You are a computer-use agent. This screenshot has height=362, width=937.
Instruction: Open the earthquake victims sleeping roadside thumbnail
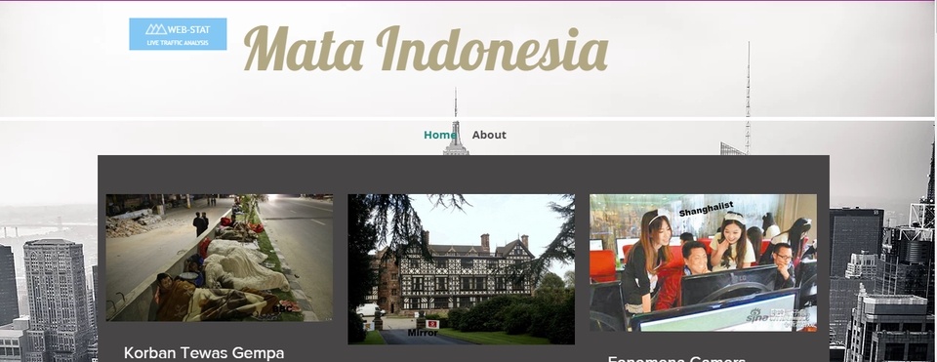tap(220, 258)
